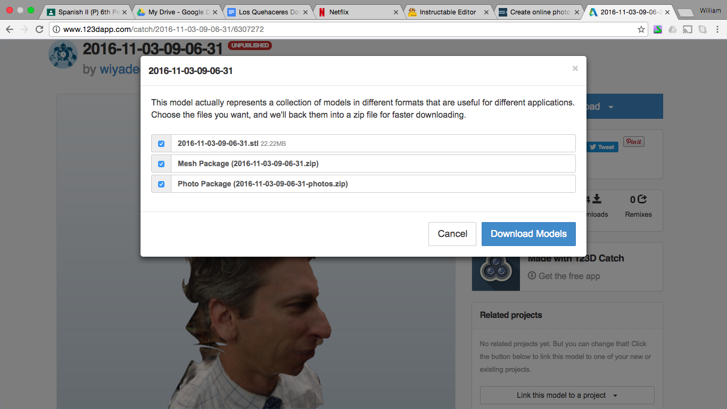Uncheck the .stl file checkbox
The width and height of the screenshot is (727, 409).
coord(161,144)
